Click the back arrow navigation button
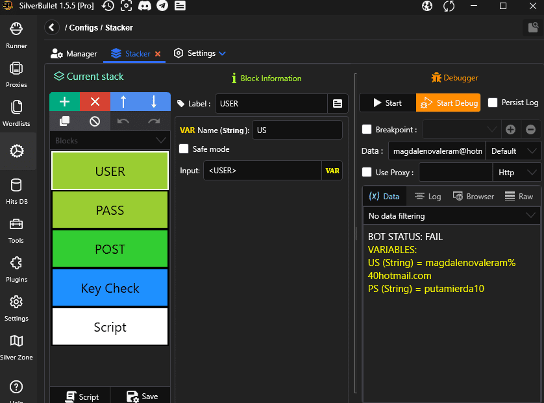 point(52,28)
